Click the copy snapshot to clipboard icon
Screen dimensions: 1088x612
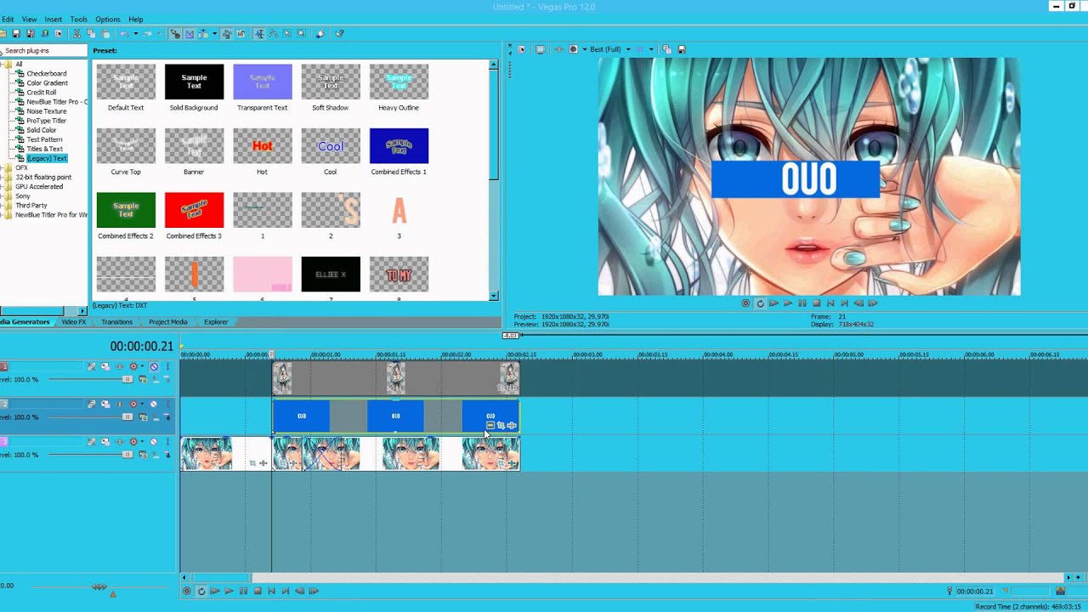point(666,49)
